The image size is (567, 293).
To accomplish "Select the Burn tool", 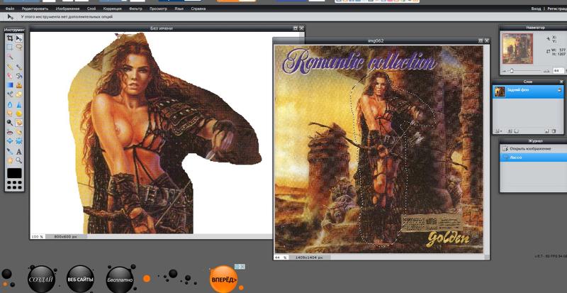I will point(19,123).
